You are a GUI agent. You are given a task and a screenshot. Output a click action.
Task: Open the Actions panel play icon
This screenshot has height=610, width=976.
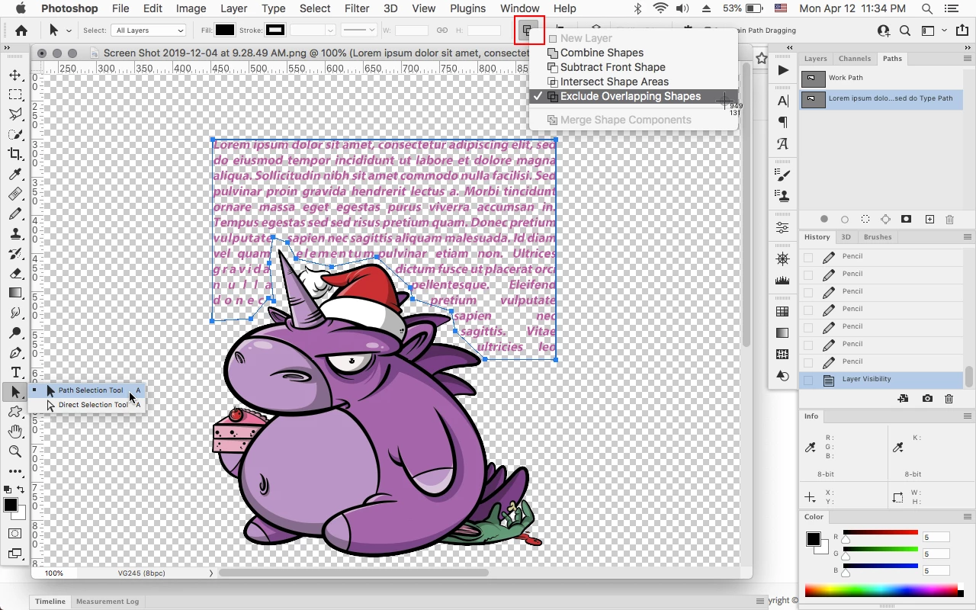782,70
